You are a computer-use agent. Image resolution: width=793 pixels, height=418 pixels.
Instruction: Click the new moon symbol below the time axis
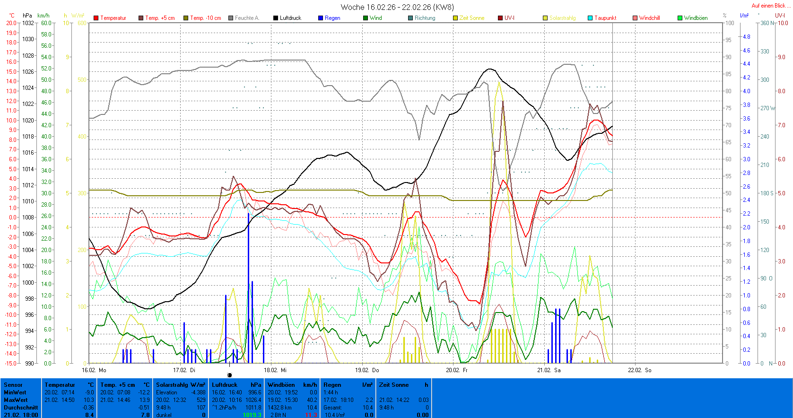pos(230,375)
